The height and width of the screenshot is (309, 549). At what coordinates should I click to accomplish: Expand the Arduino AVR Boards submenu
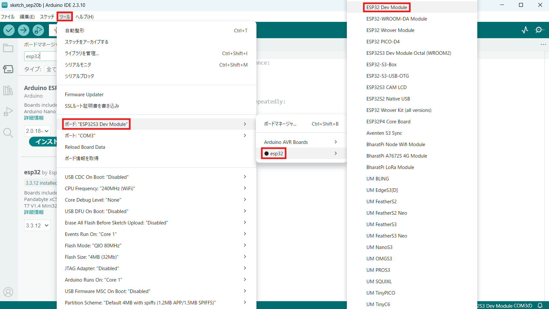[x=301, y=142]
